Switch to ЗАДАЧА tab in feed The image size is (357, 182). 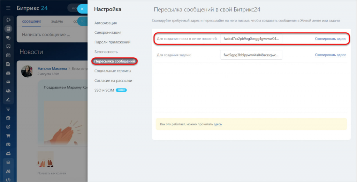pos(57,22)
